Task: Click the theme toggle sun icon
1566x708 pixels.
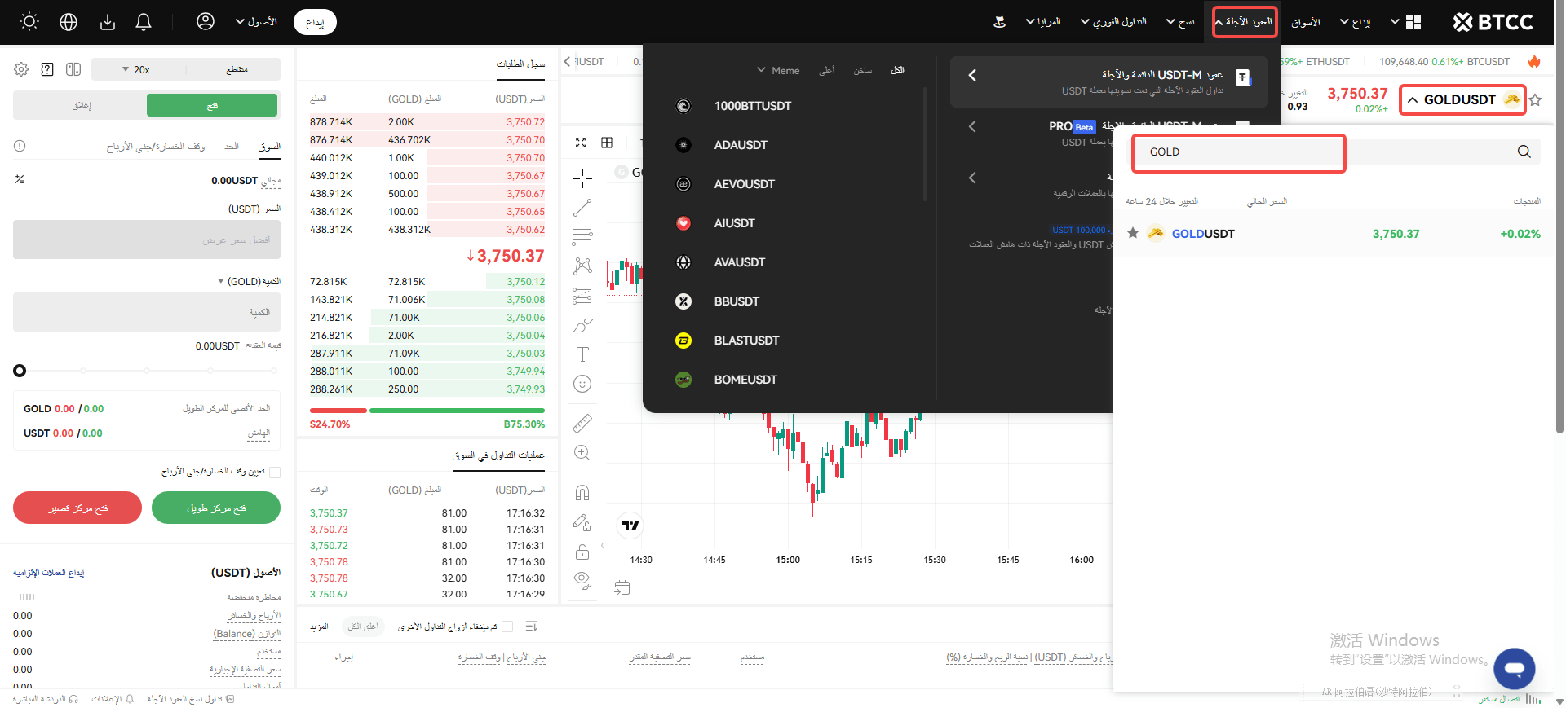Action: (29, 22)
